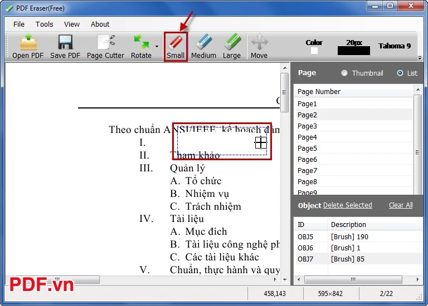Screen dimensions: 428x306
Task: Click page list scrollbar up arrow
Action: coord(418,90)
